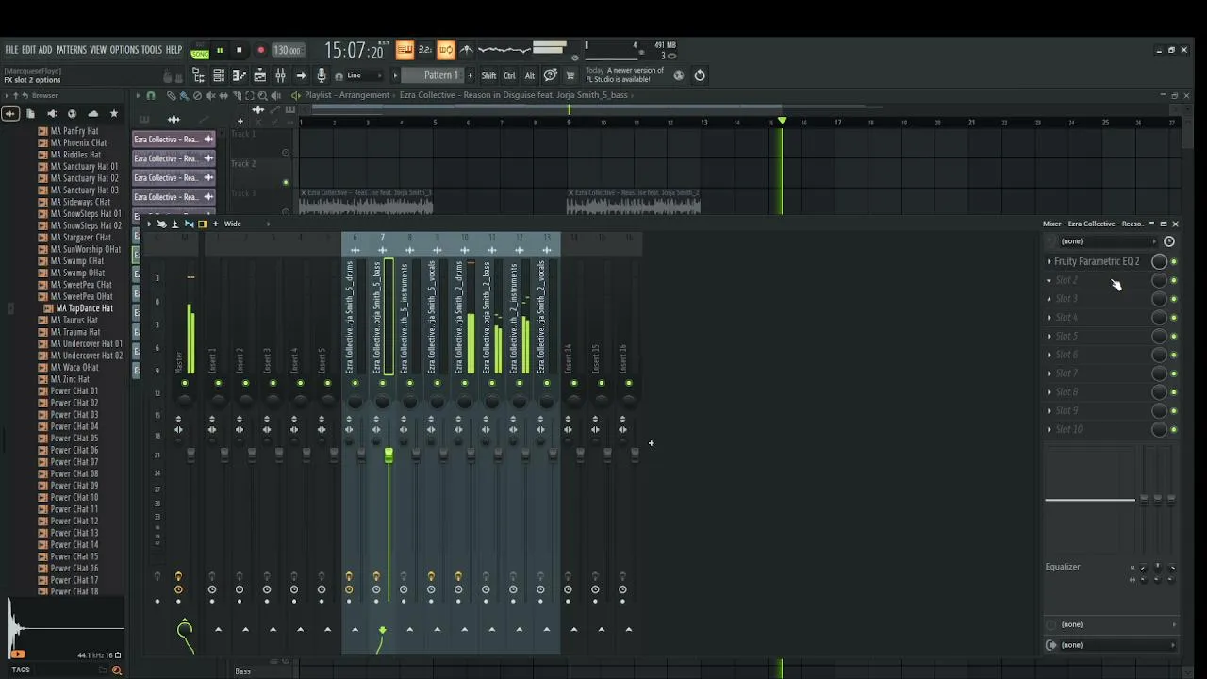Open the Slot 9 options arrow
Viewport: 1207px width, 679px height.
1050,411
